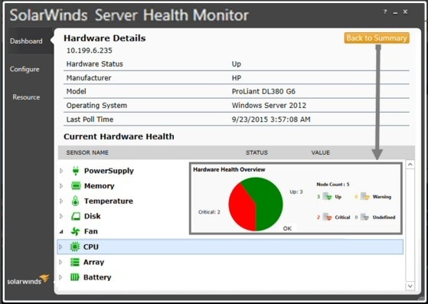Click the Battery icon
Image resolution: width=428 pixels, height=304 pixels.
tap(75, 277)
